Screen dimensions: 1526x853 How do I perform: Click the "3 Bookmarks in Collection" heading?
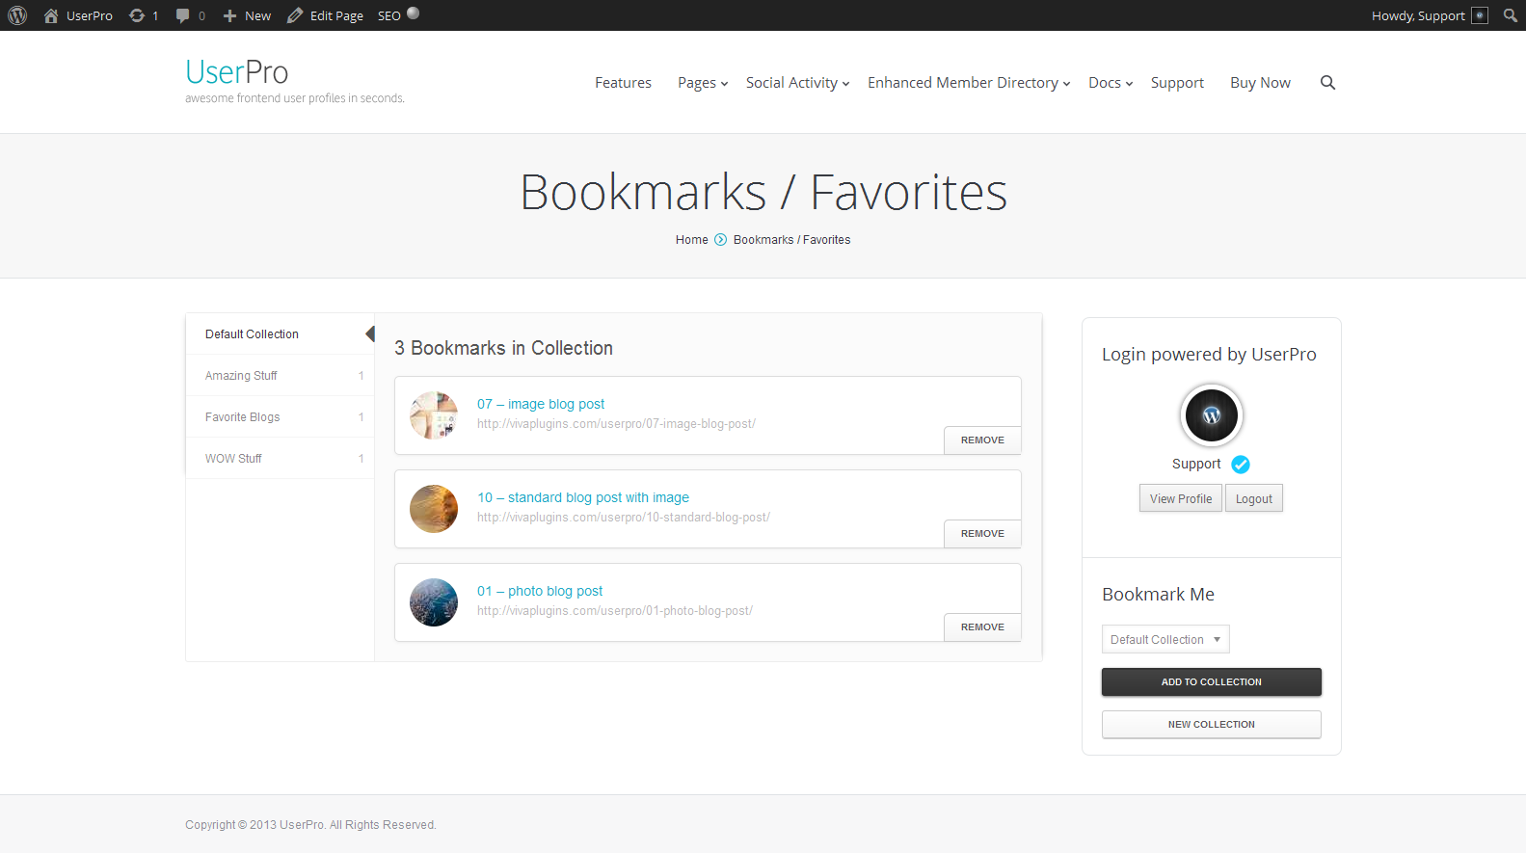(x=503, y=348)
